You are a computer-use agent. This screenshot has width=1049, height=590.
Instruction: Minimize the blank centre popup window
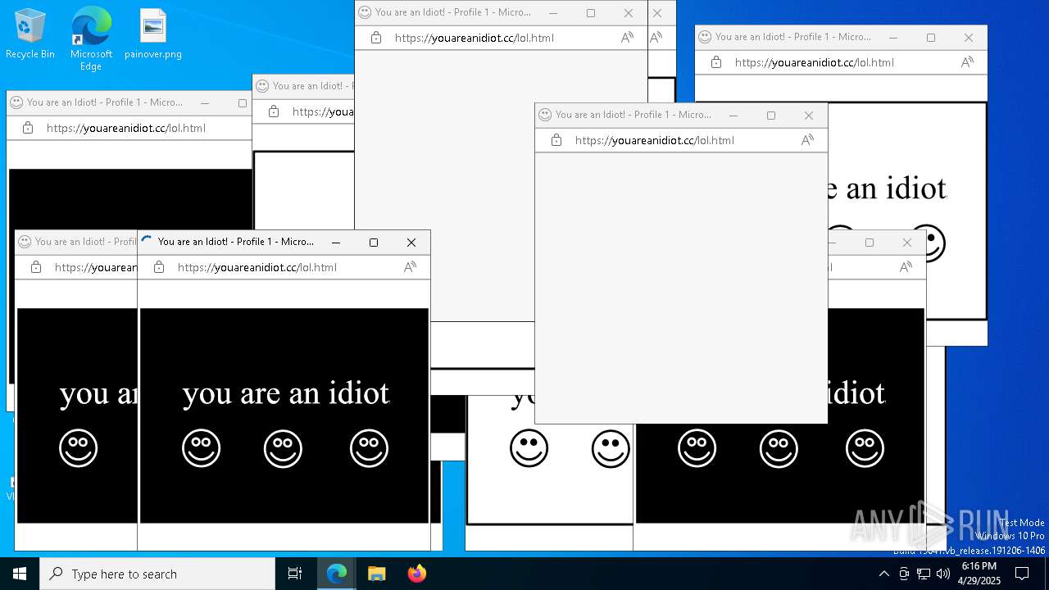(733, 116)
